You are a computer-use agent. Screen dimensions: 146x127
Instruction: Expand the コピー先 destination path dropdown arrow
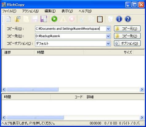pyautogui.click(x=108, y=36)
